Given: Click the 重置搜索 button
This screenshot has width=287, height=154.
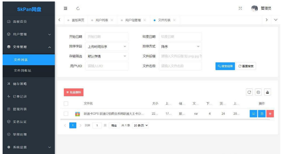Looking at the screenshot, I should coord(246,66).
